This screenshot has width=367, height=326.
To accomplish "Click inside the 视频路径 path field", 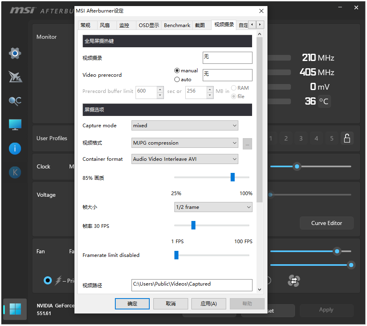I will pyautogui.click(x=192, y=285).
